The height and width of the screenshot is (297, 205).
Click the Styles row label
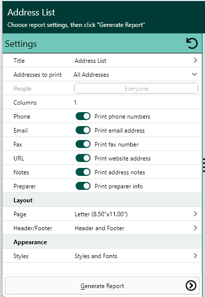click(x=21, y=256)
